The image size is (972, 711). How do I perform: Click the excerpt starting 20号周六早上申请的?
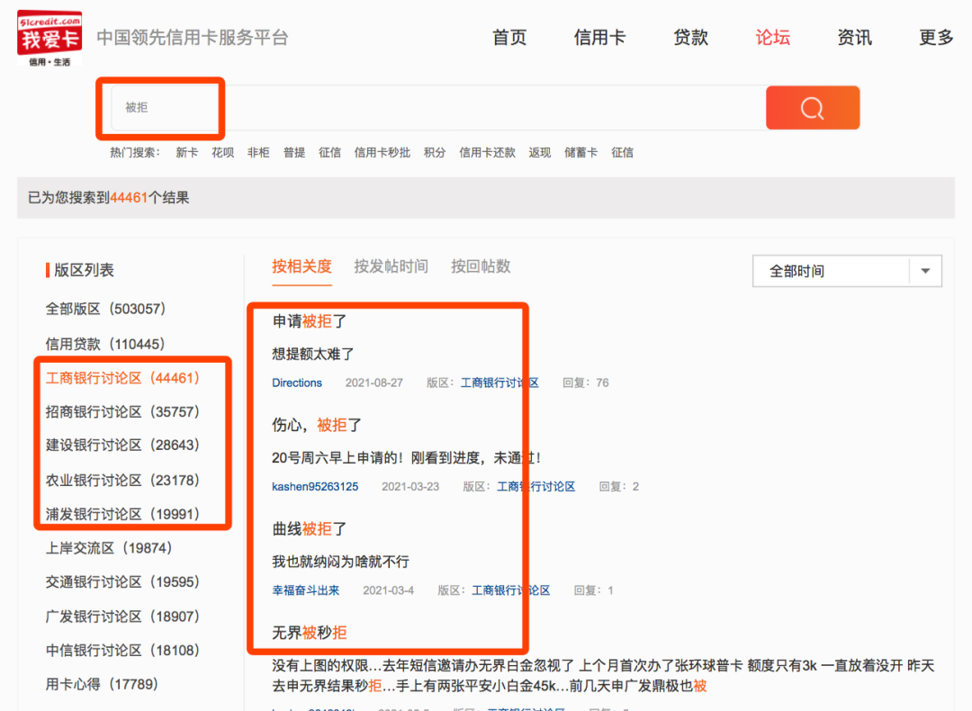click(407, 458)
